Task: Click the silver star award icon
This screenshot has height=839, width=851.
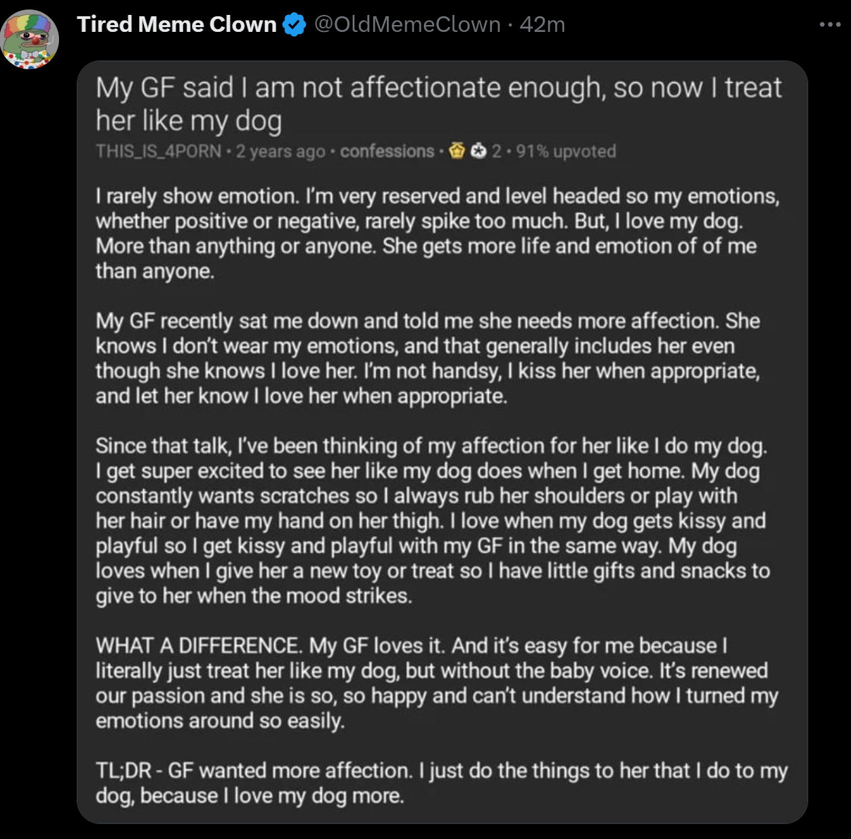Action: coord(478,151)
